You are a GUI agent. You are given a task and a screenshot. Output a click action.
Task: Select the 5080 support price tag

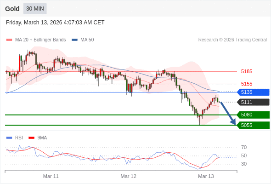coord(253,115)
